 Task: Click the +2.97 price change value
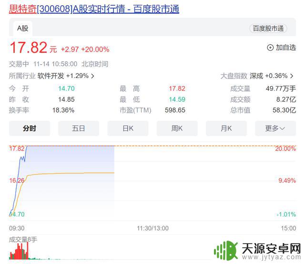[x=70, y=49]
